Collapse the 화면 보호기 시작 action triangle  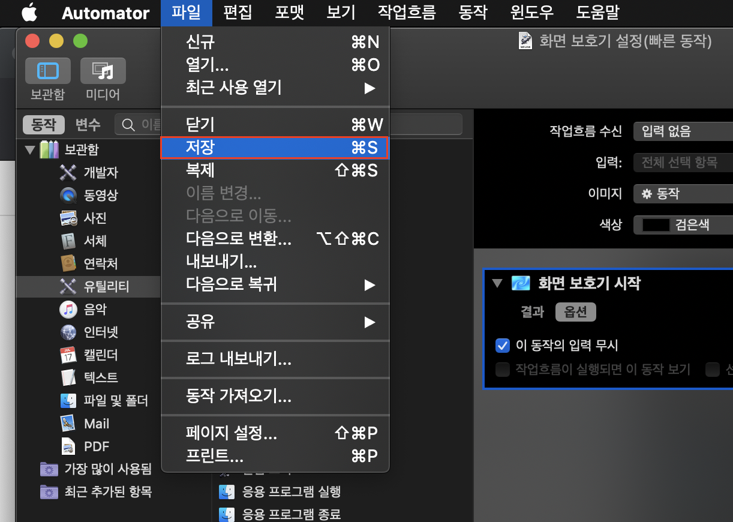497,283
